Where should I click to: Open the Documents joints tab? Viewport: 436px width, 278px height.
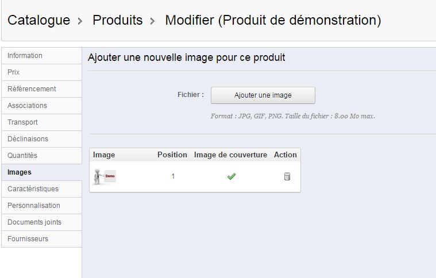(x=41, y=222)
